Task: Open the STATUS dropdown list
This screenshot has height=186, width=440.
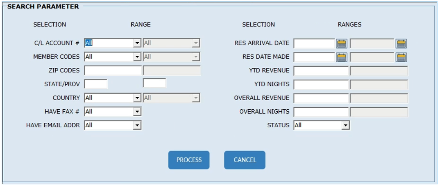Action: coord(345,125)
